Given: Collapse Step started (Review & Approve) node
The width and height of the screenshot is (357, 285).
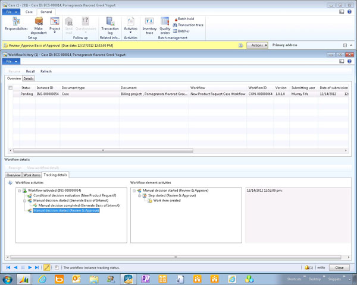Looking at the screenshot, I should (140, 196).
